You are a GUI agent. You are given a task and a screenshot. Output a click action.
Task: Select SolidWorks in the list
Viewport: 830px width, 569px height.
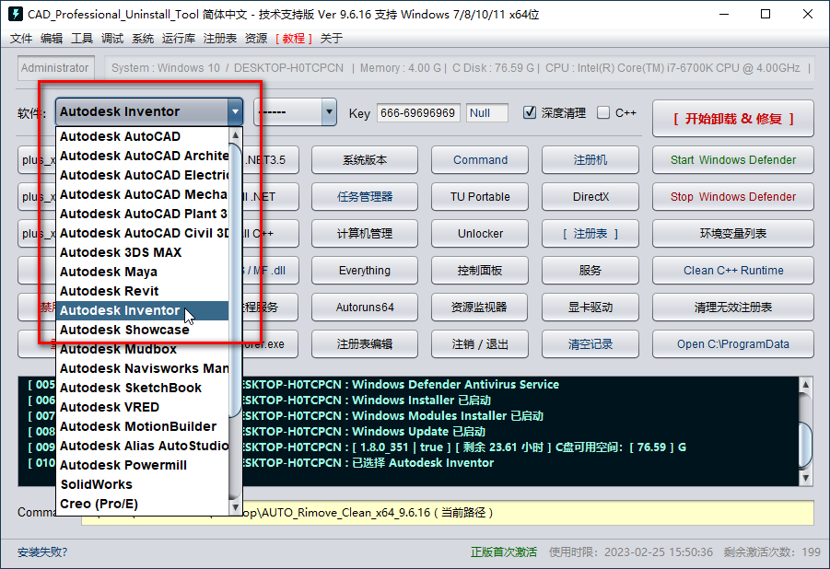pyautogui.click(x=142, y=484)
